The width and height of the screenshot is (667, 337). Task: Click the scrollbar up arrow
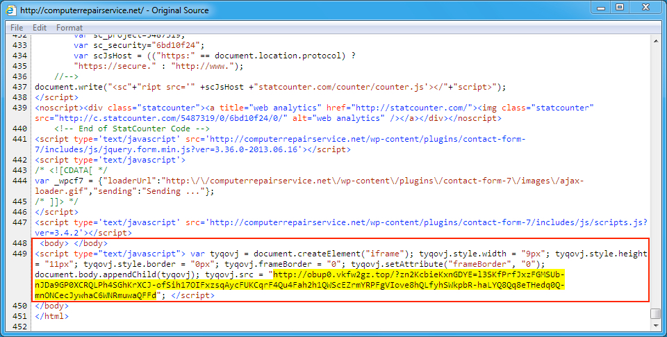(655, 40)
